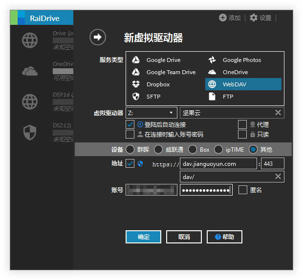Click the person icon by 在连接时输入账号密码
Image resolution: width=303 pixels, height=280 pixels.
tap(140, 134)
